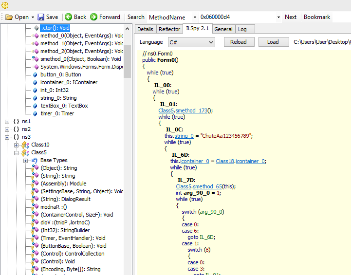The image size is (351, 275).
Task: Select the (ButtonBase, Boolean): Void item
Action: (73, 246)
